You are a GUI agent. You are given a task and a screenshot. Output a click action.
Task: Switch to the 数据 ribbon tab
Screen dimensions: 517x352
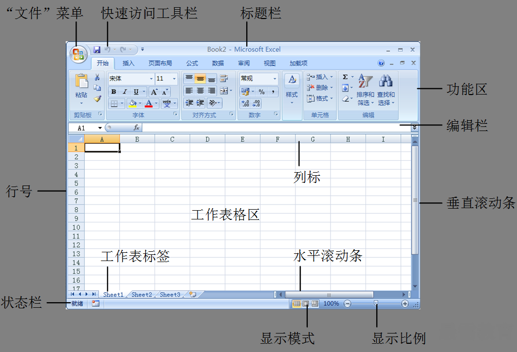click(x=218, y=63)
